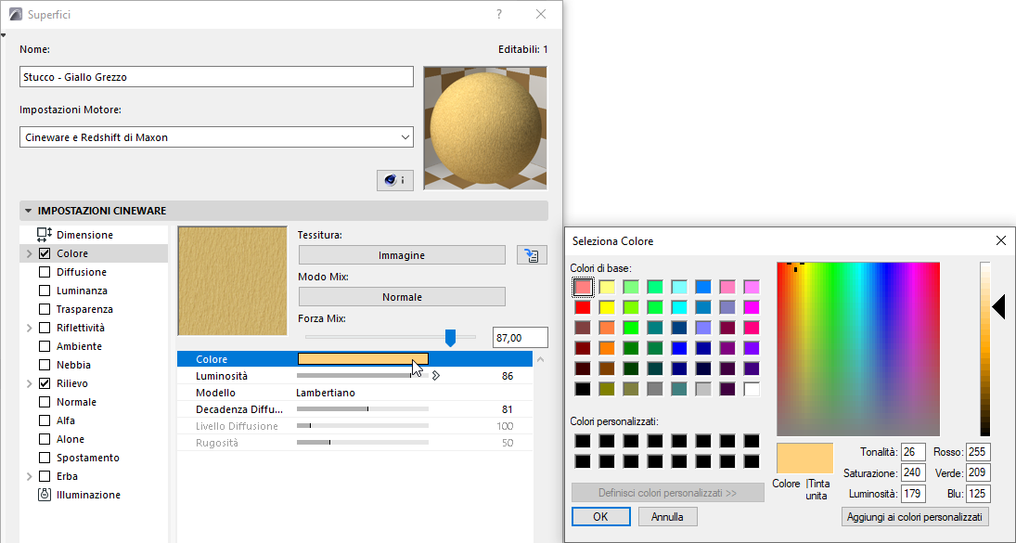Click the texture link icon next to Tessitura
Screen dimensions: 1016x543
point(531,253)
